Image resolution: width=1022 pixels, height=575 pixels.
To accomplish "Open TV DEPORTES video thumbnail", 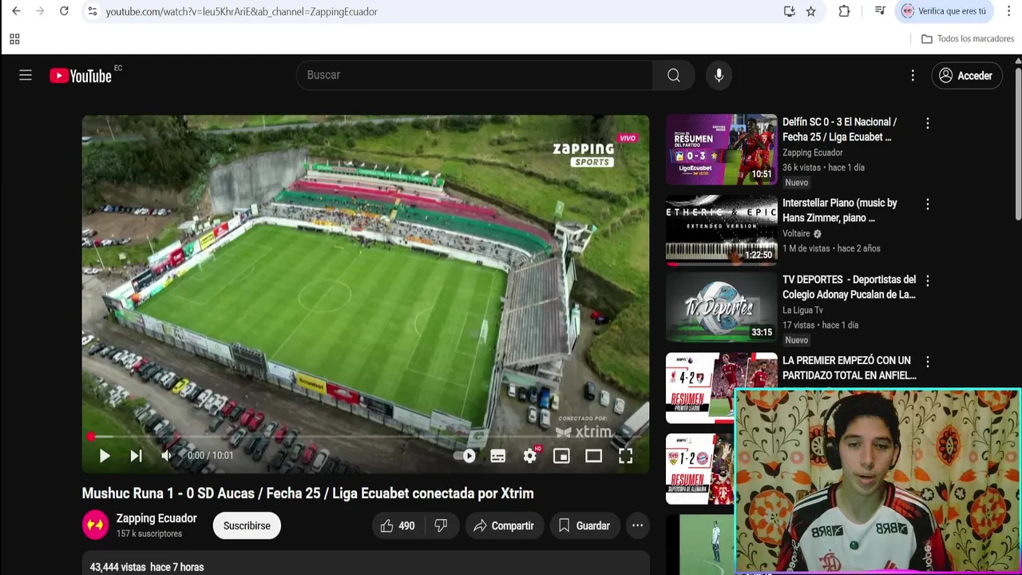I will [x=722, y=308].
